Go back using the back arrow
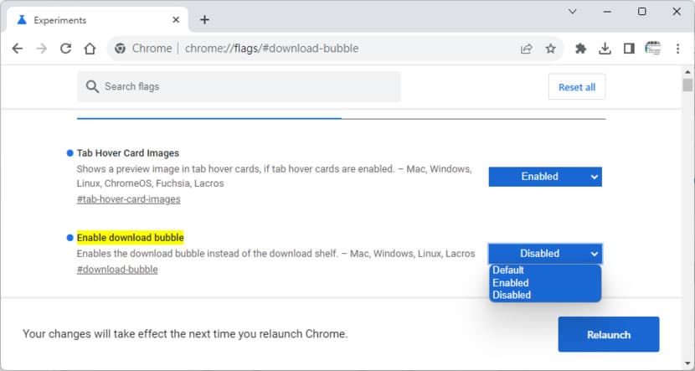695x371 pixels. click(18, 49)
